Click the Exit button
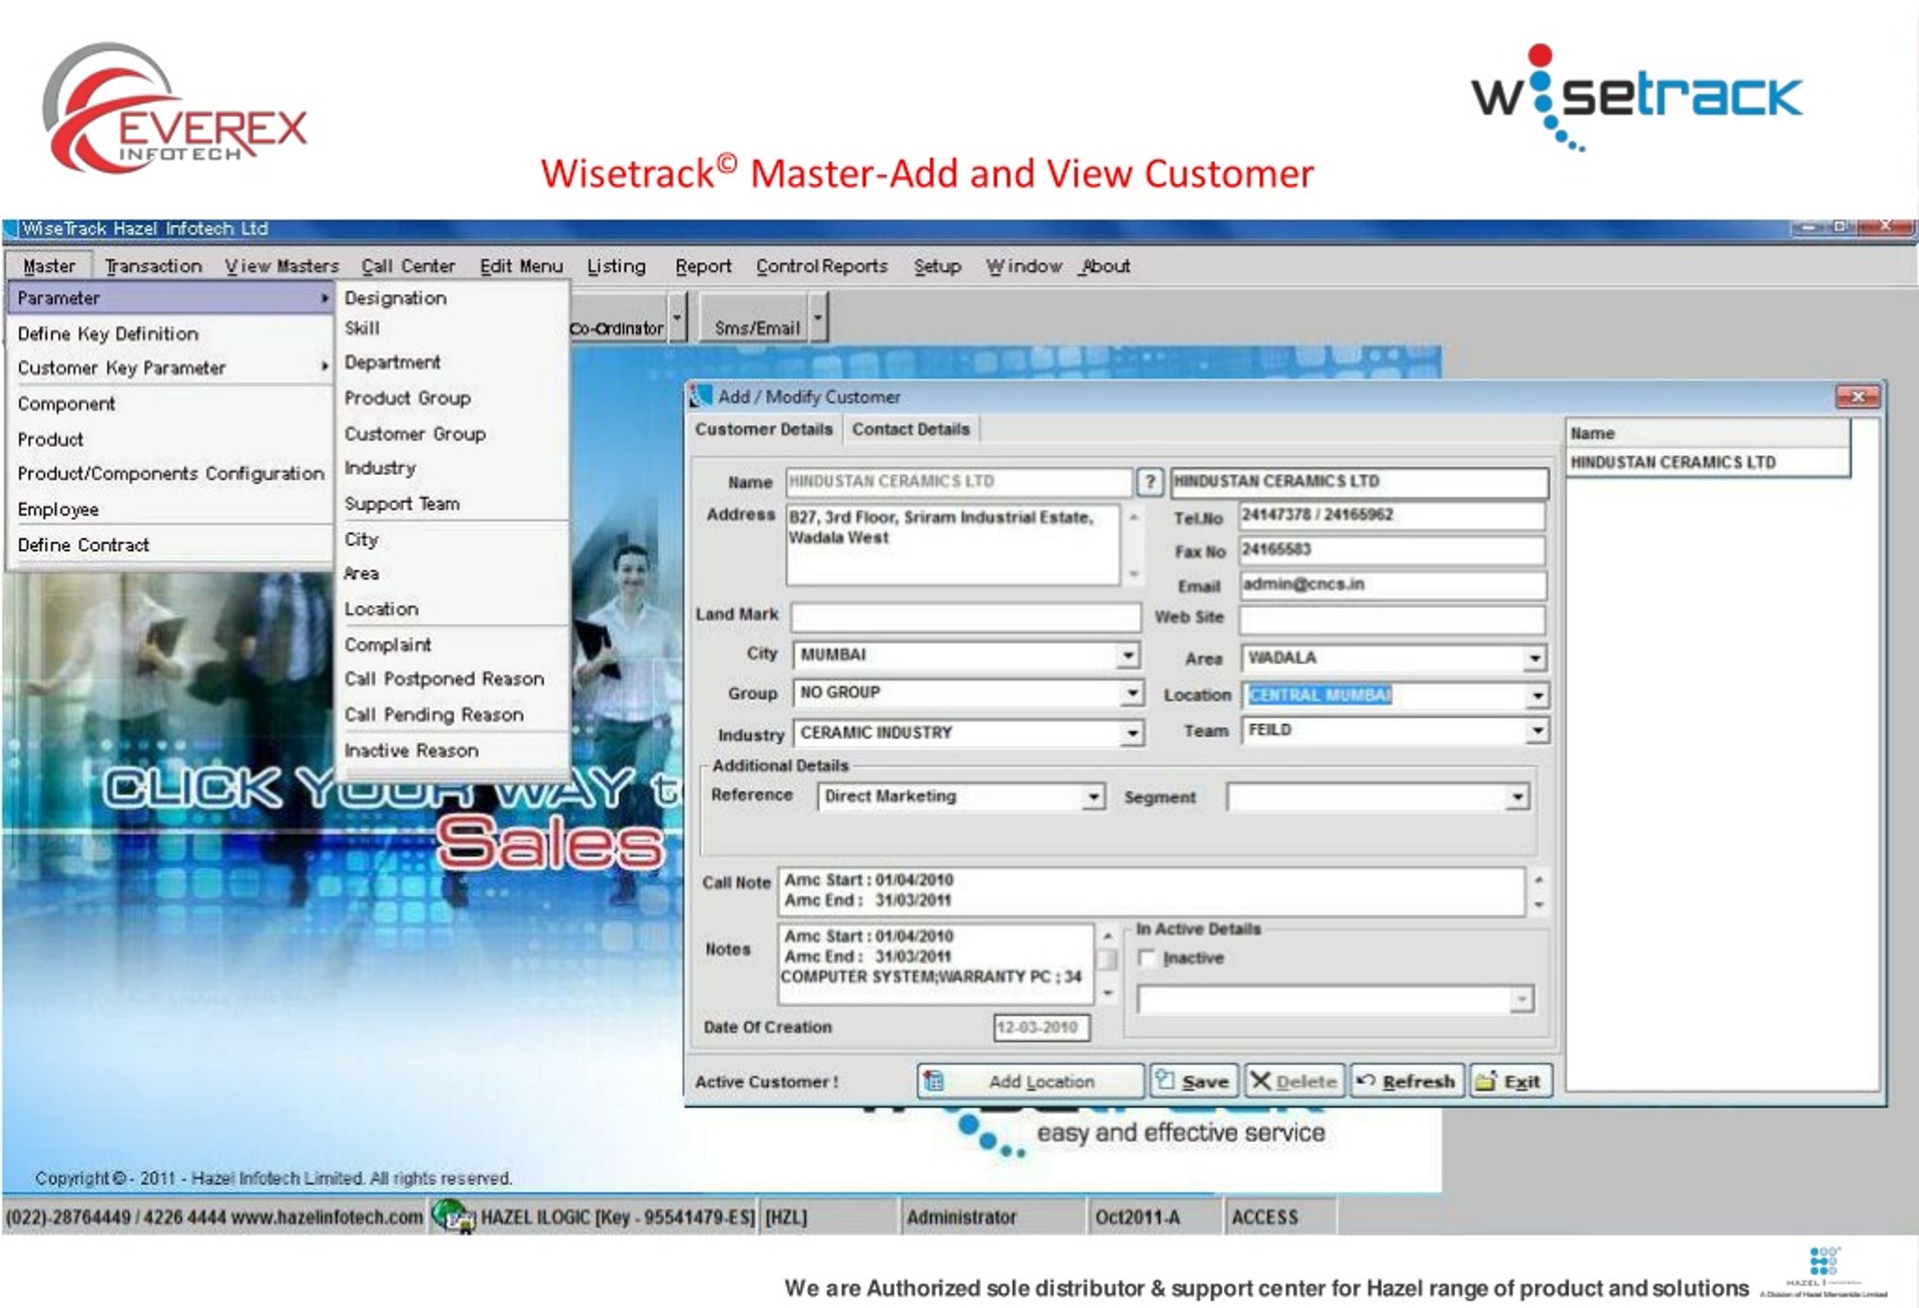 pos(1510,1081)
